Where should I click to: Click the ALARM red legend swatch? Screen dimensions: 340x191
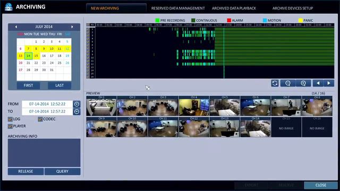(229, 20)
